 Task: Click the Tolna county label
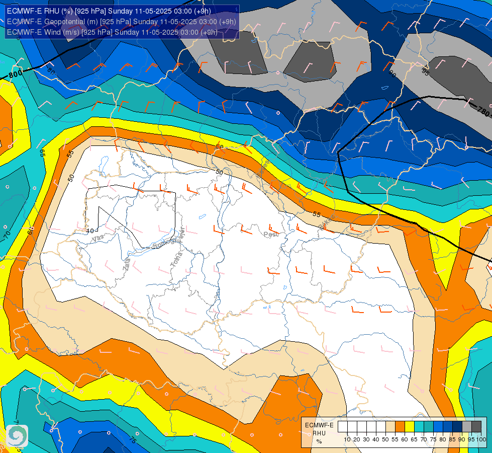tap(176, 260)
